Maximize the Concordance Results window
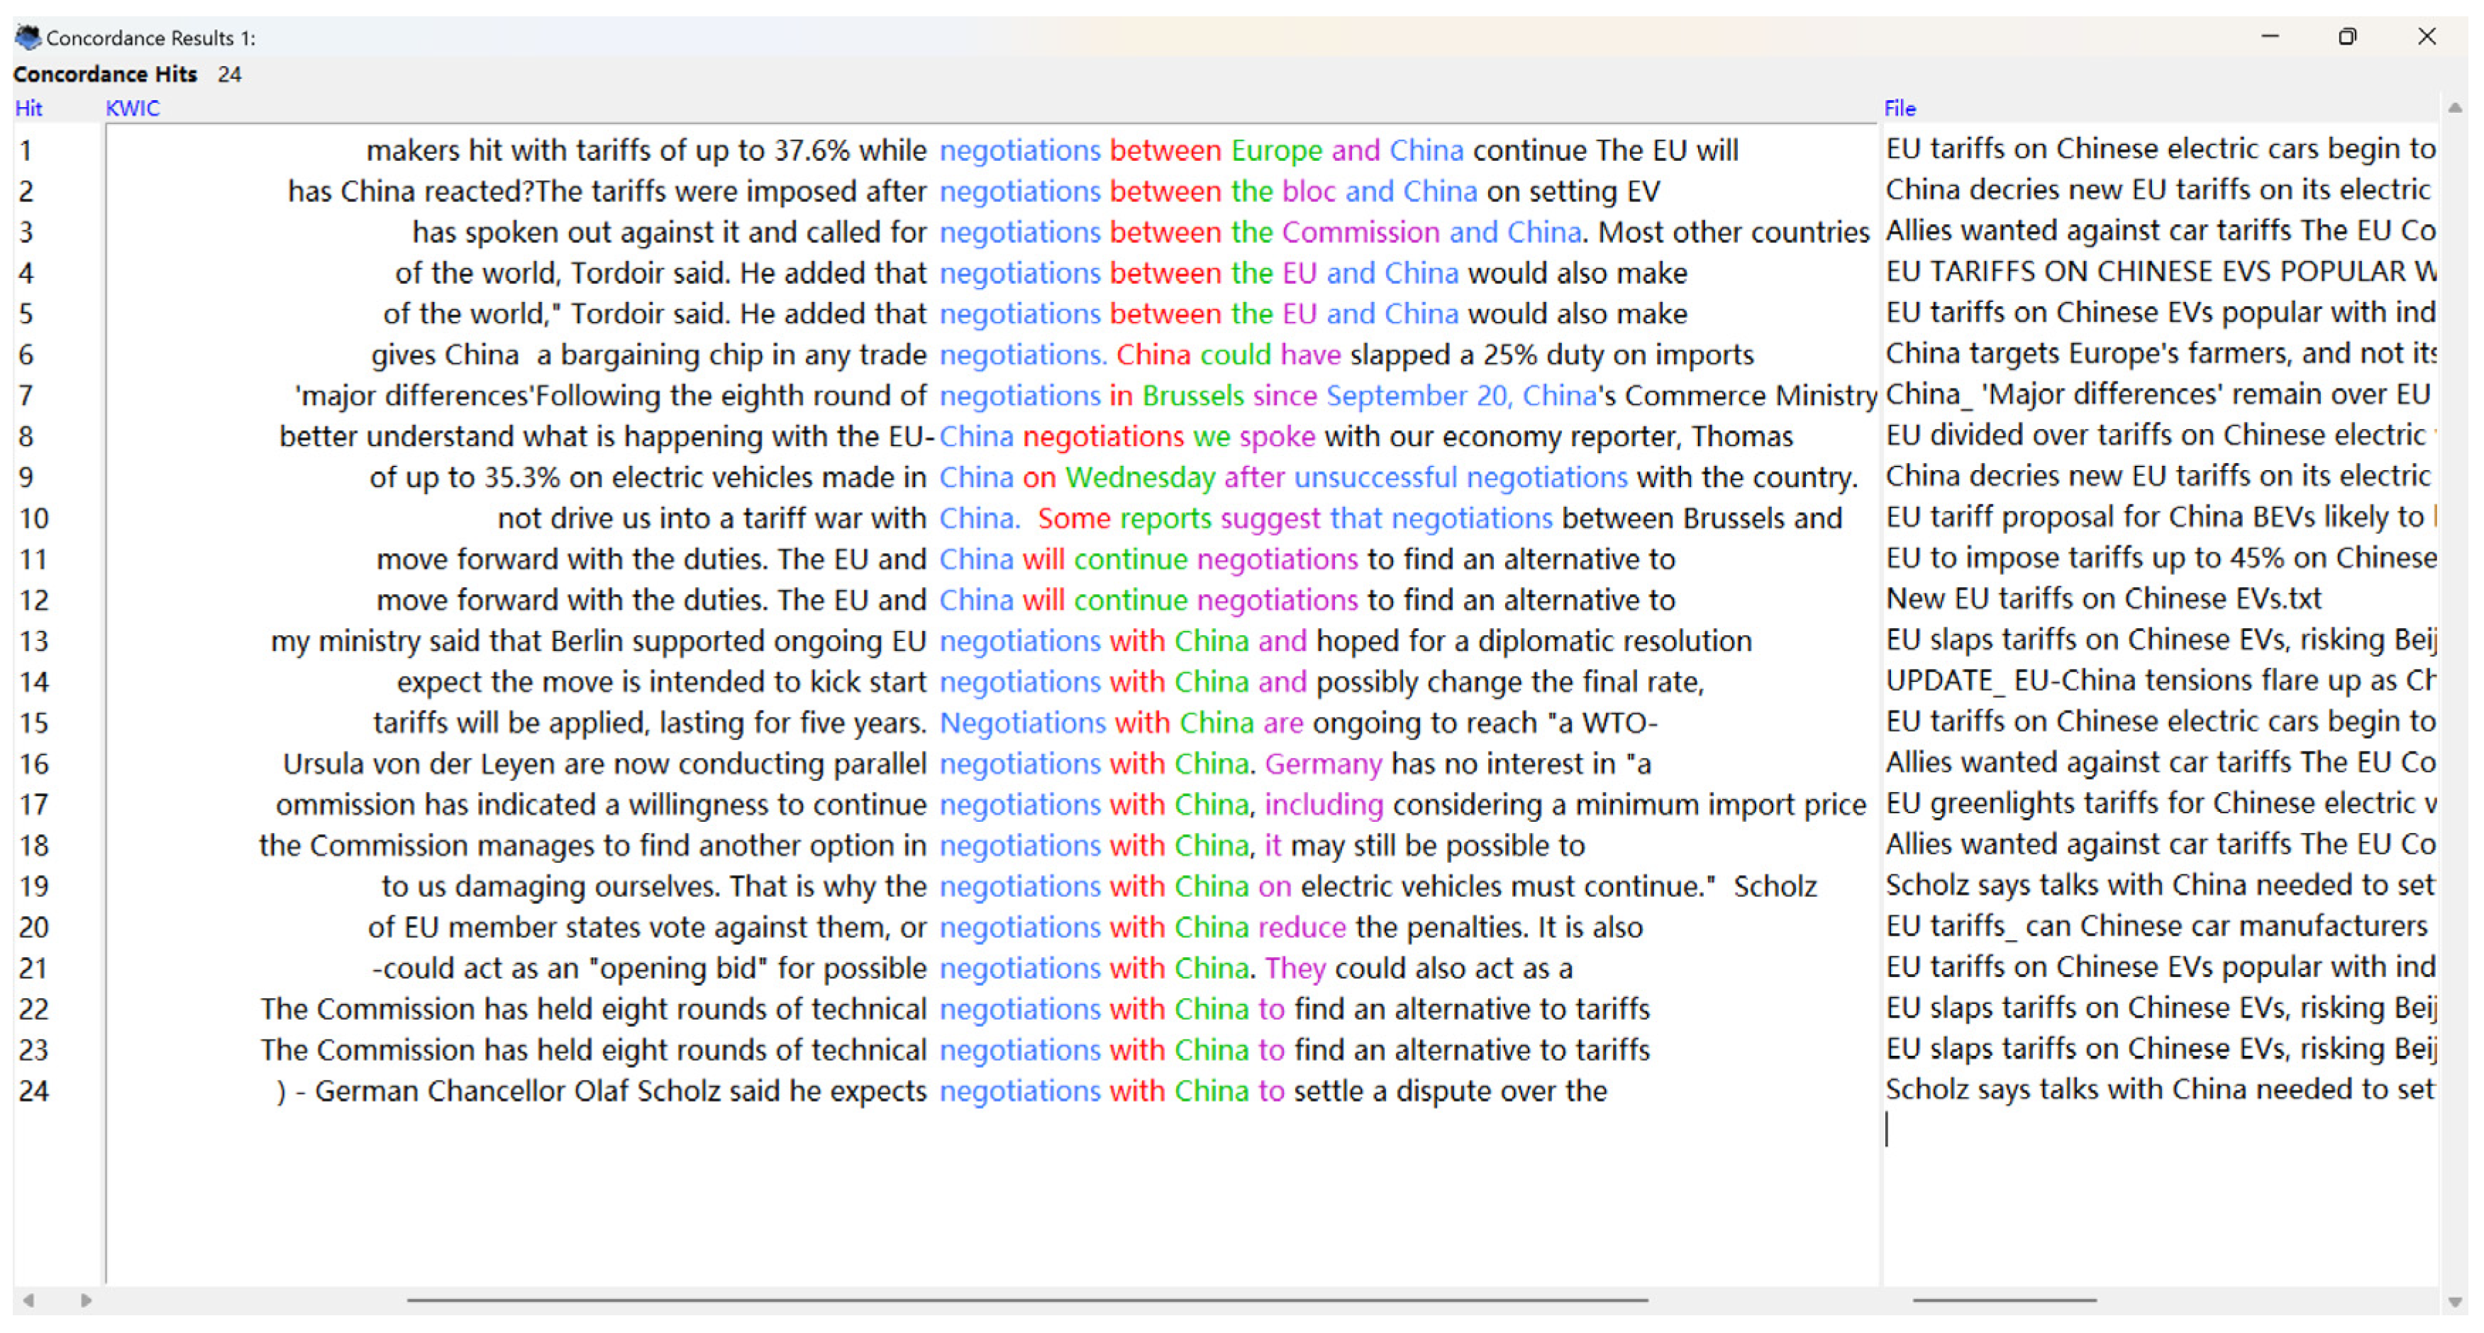Viewport: 2484px width, 1333px height. (x=2346, y=37)
